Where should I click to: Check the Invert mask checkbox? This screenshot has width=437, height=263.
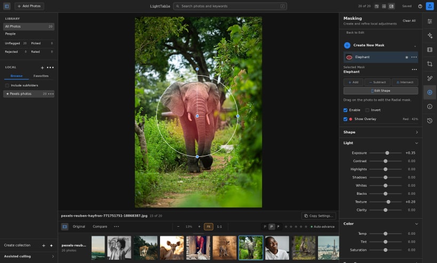click(367, 110)
